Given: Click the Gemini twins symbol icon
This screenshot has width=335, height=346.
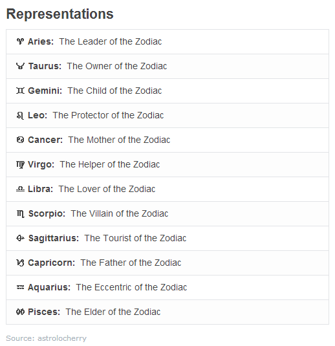Looking at the screenshot, I should pyautogui.click(x=20, y=91).
